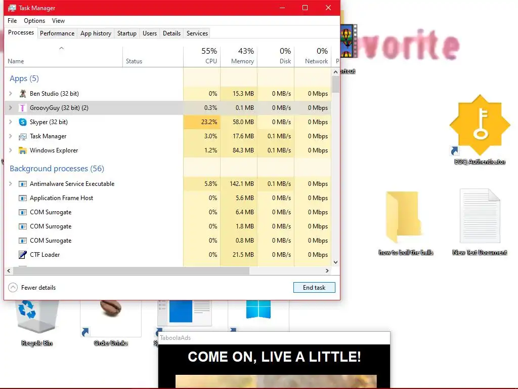
Task: Click Skyper's 23.2% CPU cell
Action: pos(202,122)
